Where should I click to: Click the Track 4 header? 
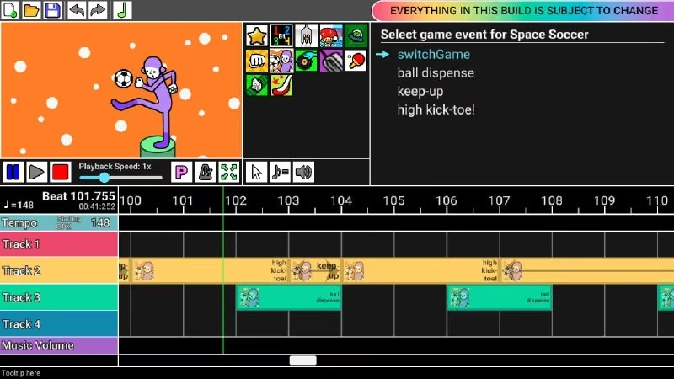point(59,324)
